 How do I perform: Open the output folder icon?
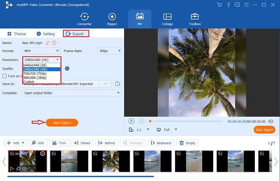pos(118,84)
